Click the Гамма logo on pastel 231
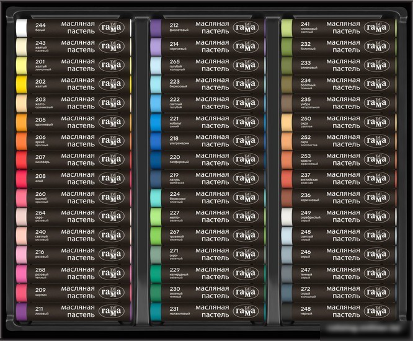The width and height of the screenshot is (413, 341). (x=246, y=311)
